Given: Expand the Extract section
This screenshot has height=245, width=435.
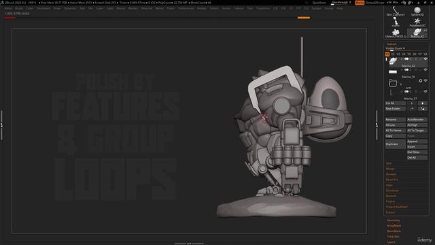Looking at the screenshot, I should click(x=390, y=212).
